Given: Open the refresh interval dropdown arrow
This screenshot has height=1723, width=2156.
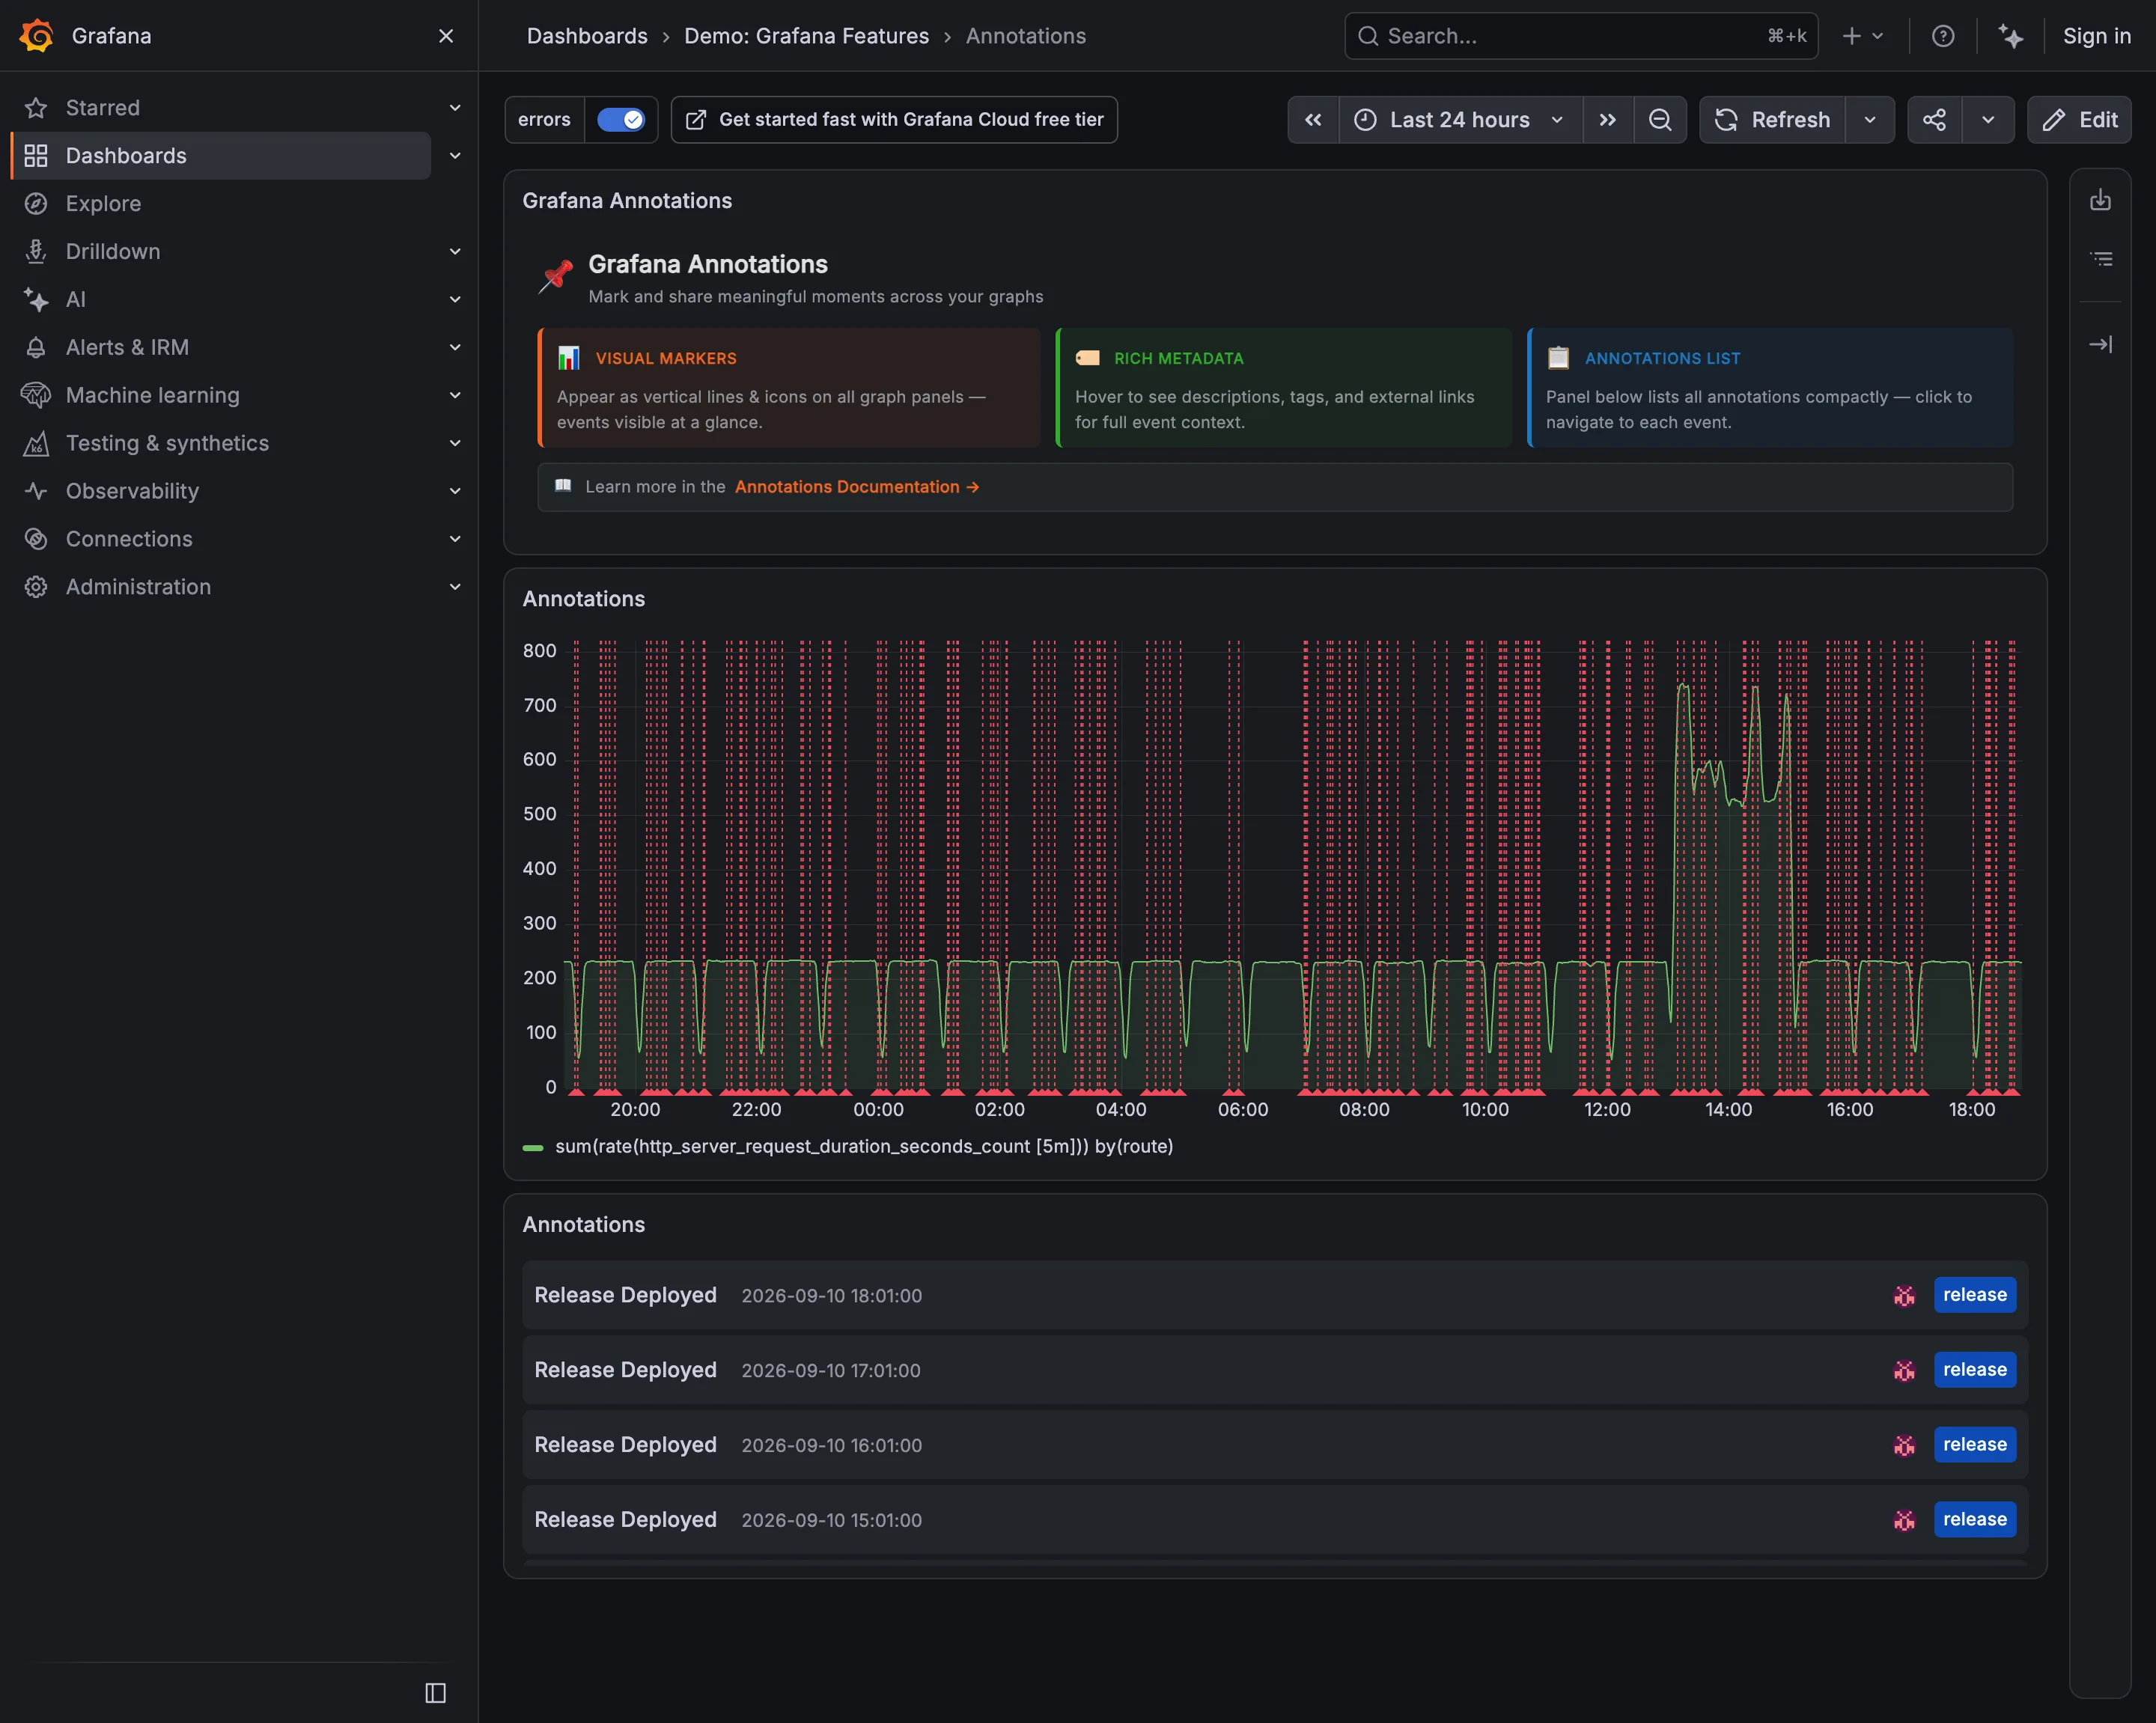Looking at the screenshot, I should tap(1870, 120).
